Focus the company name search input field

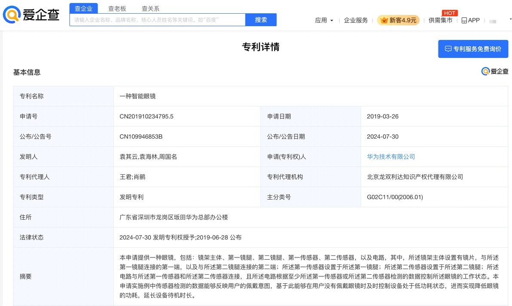(x=157, y=20)
